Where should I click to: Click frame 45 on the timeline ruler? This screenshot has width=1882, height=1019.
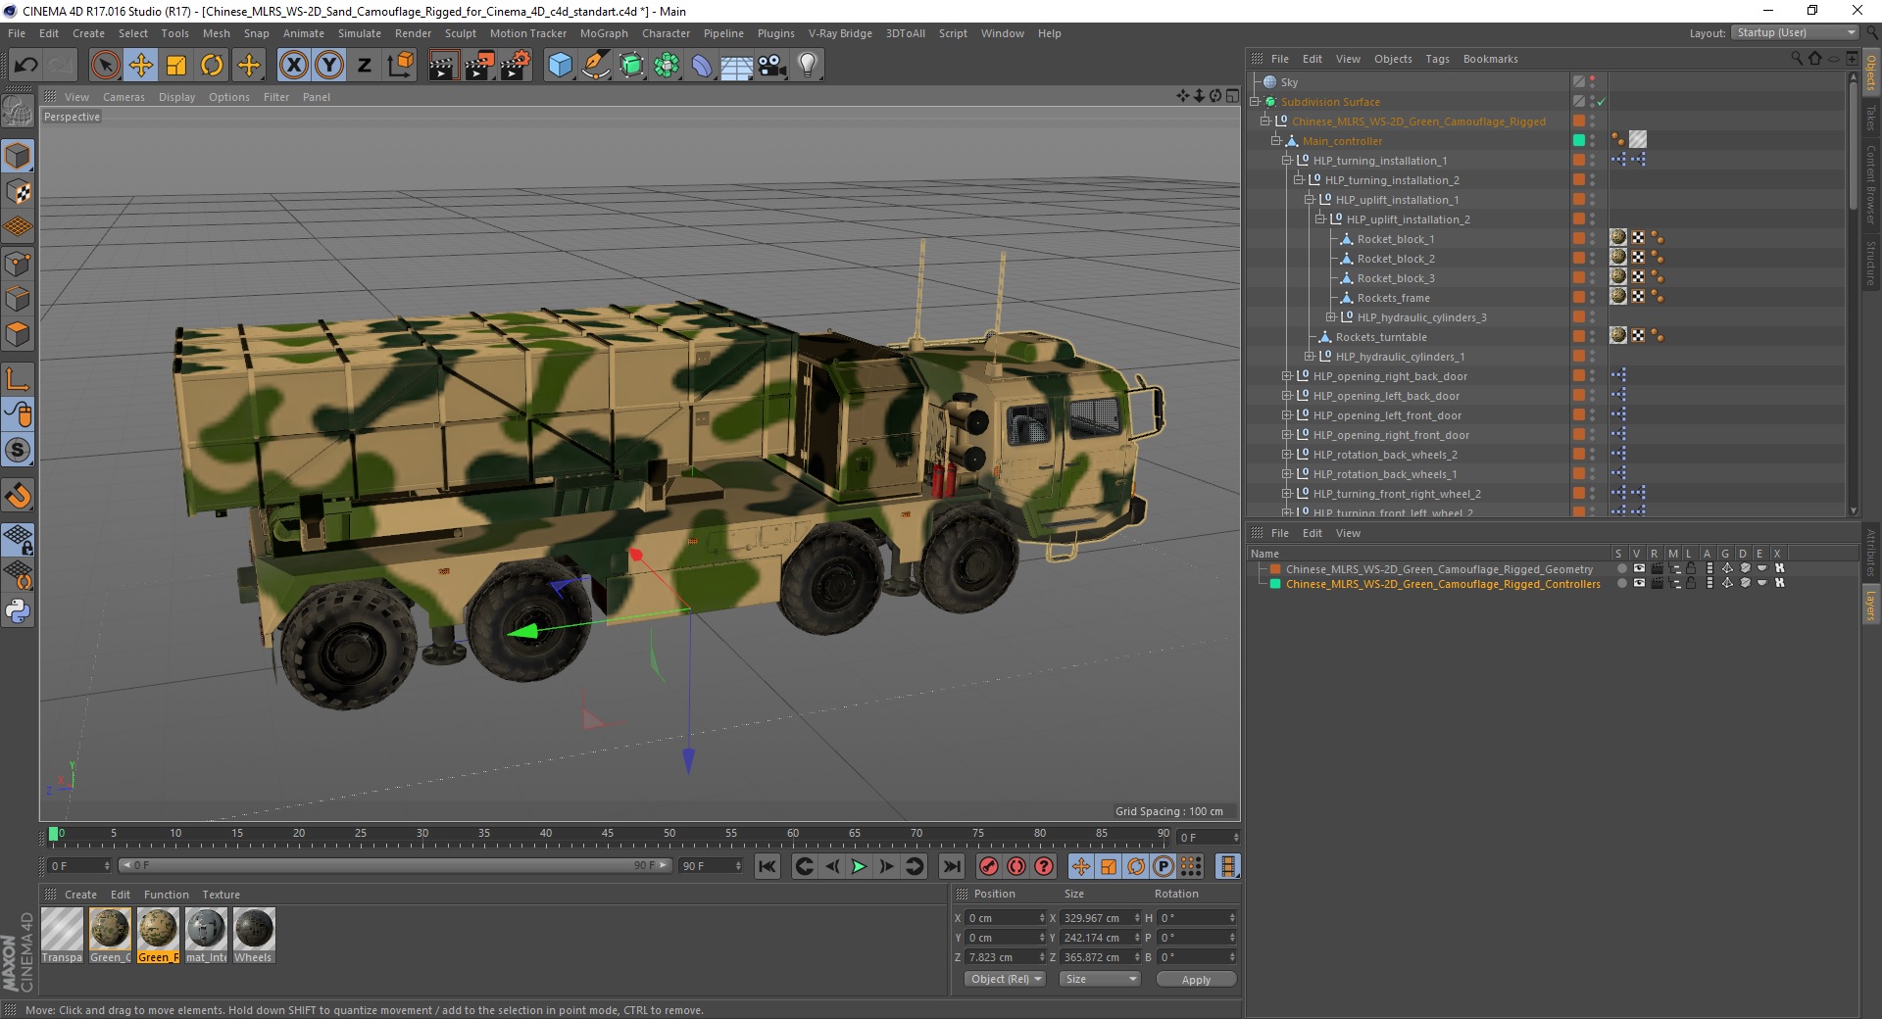point(608,836)
